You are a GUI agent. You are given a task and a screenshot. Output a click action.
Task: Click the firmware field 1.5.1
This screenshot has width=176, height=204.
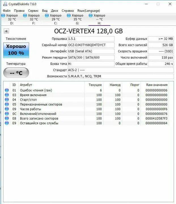(x=91, y=39)
